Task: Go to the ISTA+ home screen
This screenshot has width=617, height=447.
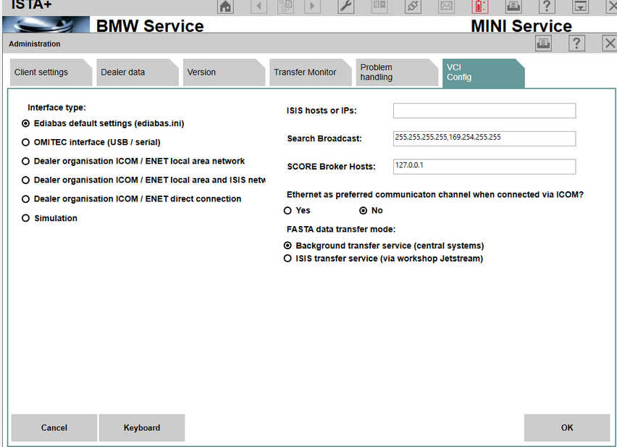Action: click(x=225, y=7)
